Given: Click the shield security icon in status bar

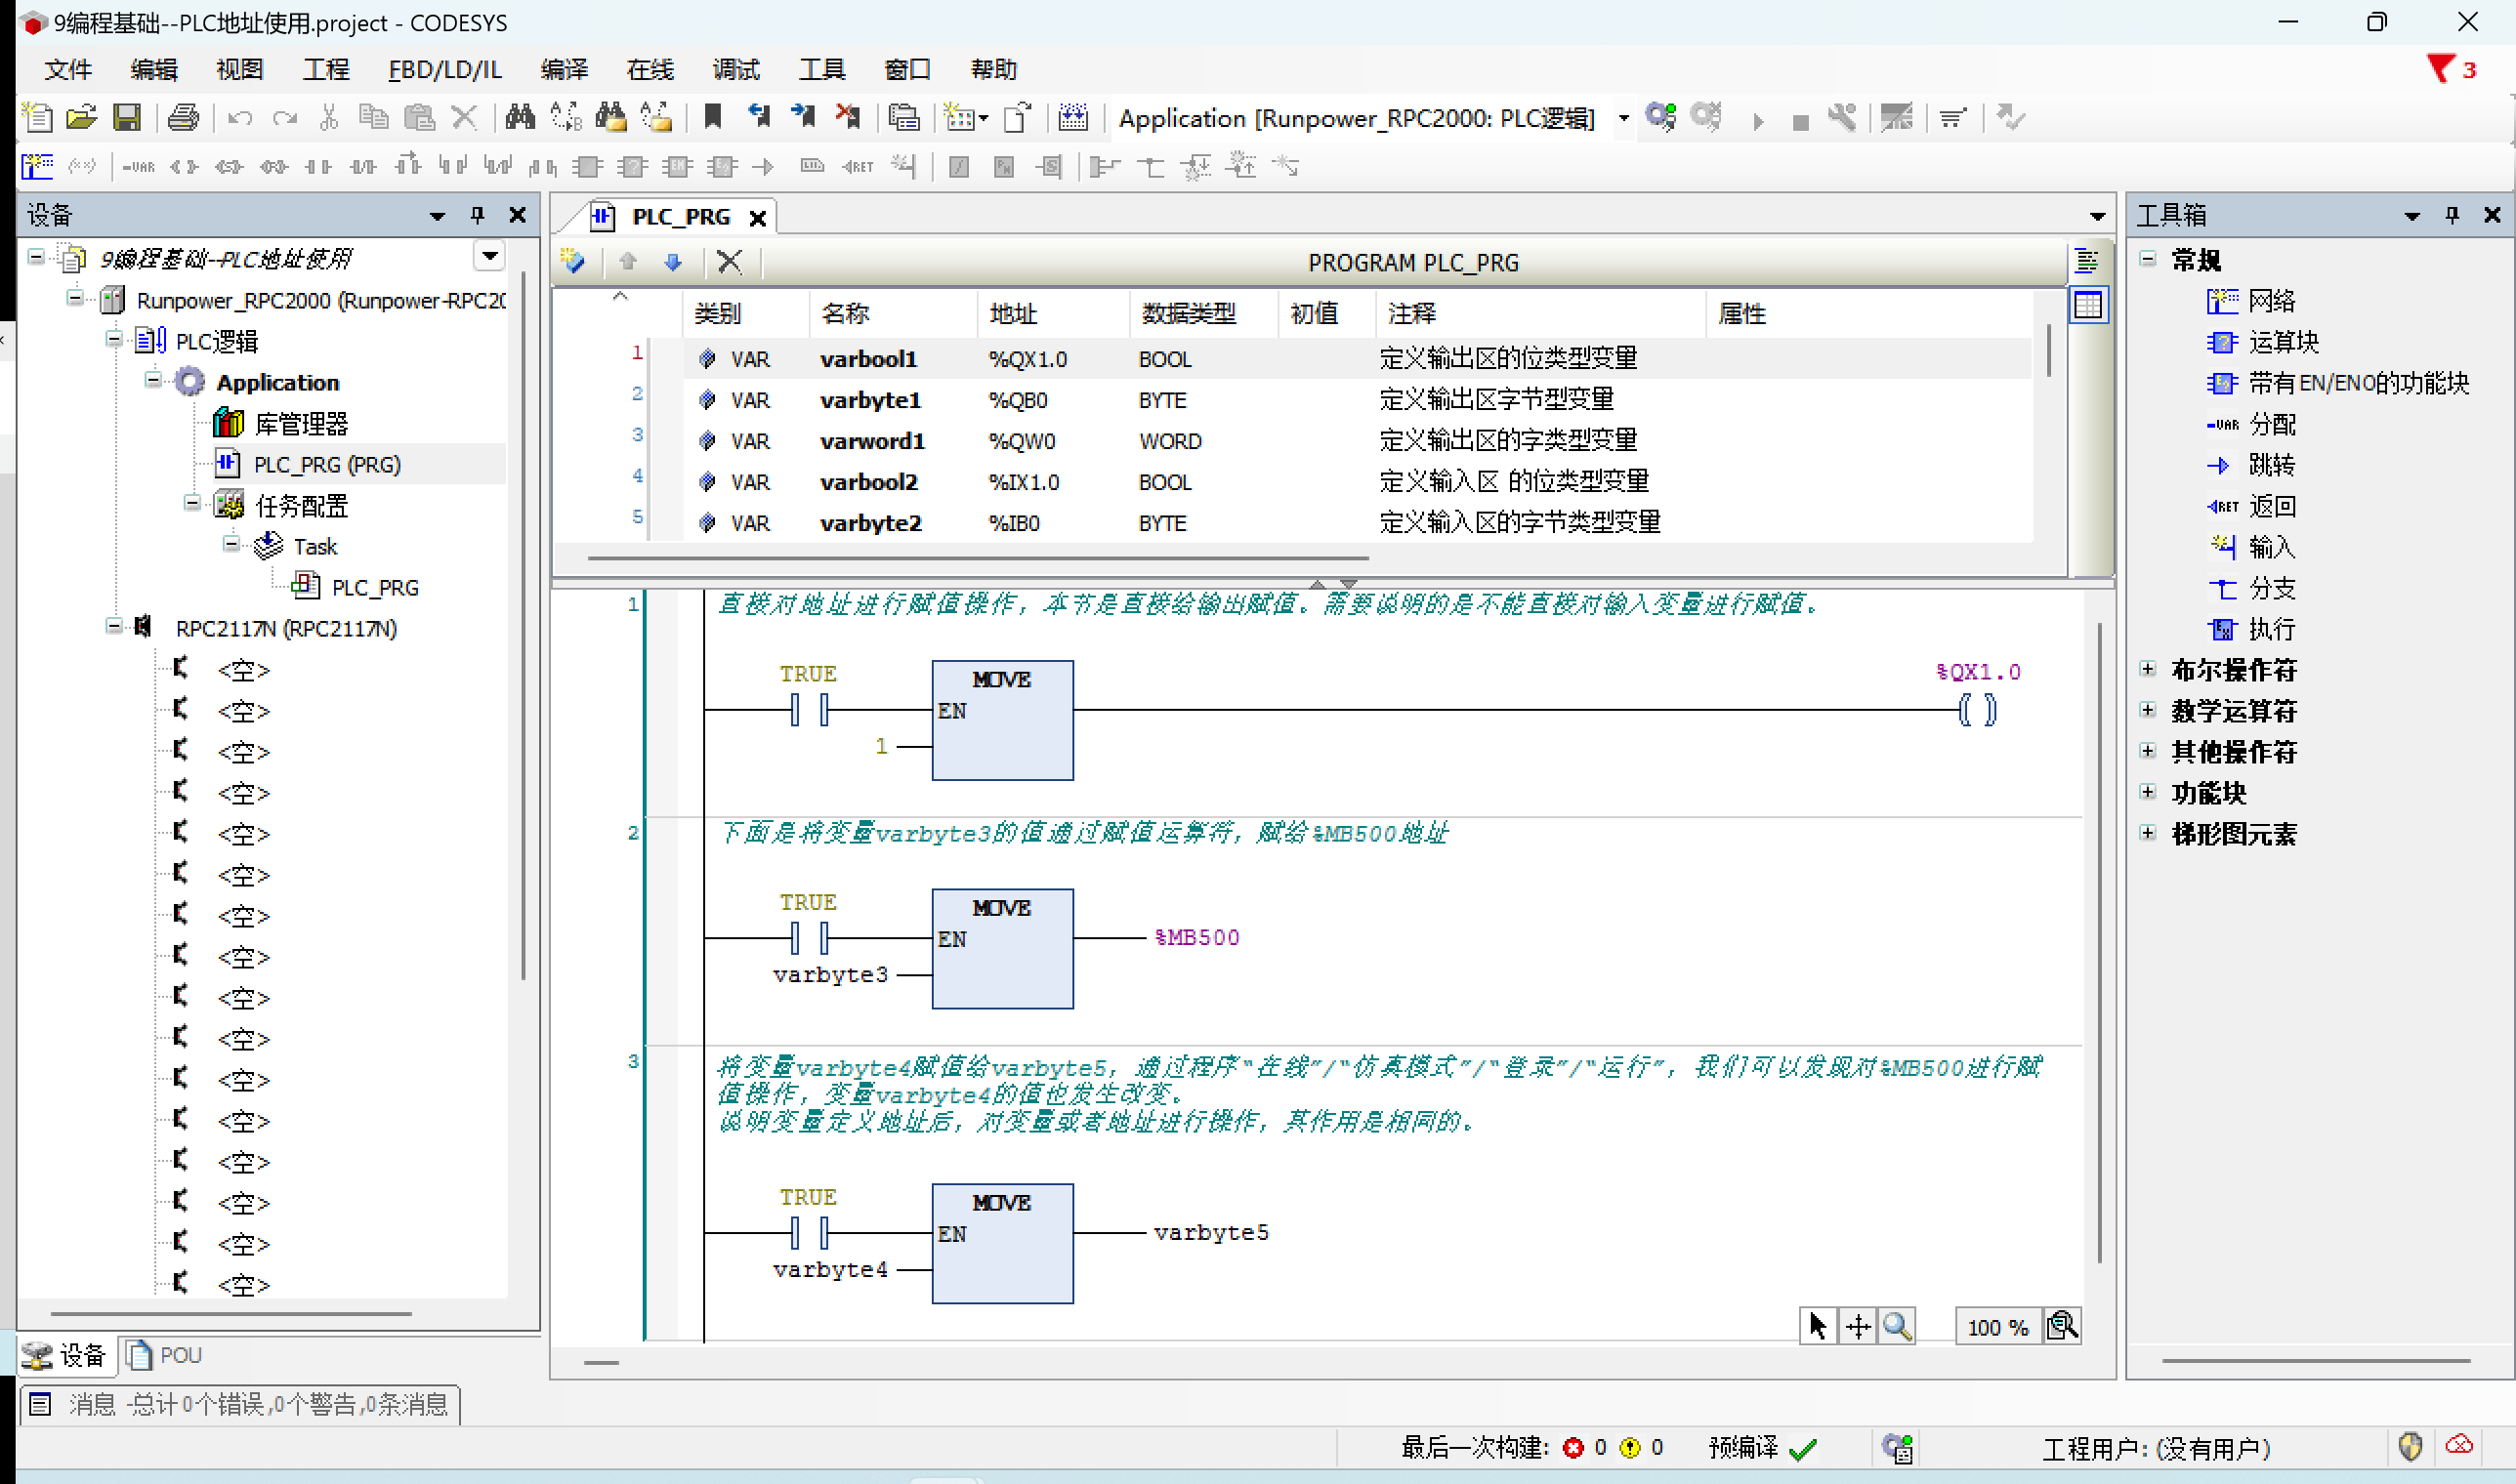Looking at the screenshot, I should [2410, 1447].
